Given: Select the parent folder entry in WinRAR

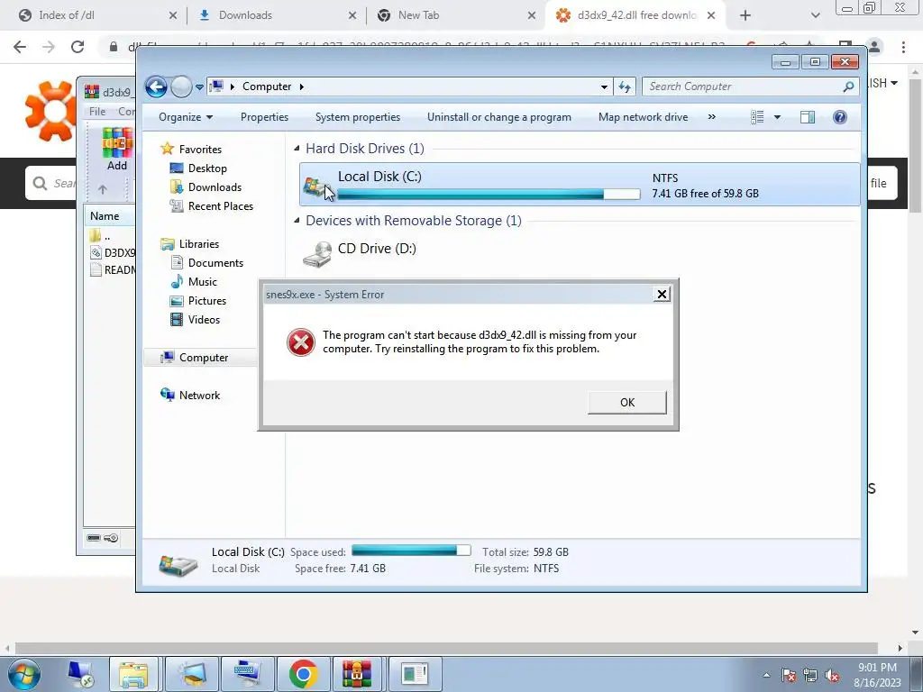Looking at the screenshot, I should (x=101, y=236).
